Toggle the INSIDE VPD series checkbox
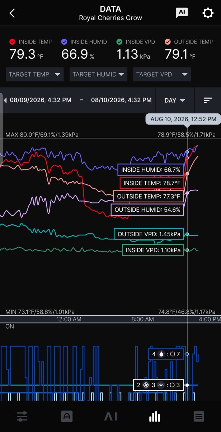221x432 pixels. coord(120,42)
